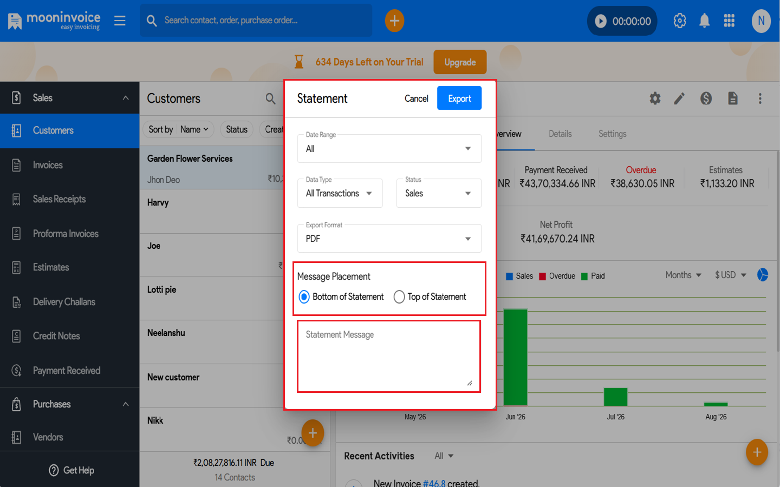
Task: Click the blue pie chart icon
Action: coord(763,275)
